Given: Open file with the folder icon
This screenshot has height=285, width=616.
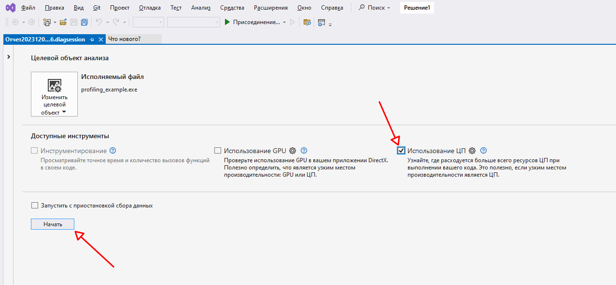Looking at the screenshot, I should (x=63, y=22).
